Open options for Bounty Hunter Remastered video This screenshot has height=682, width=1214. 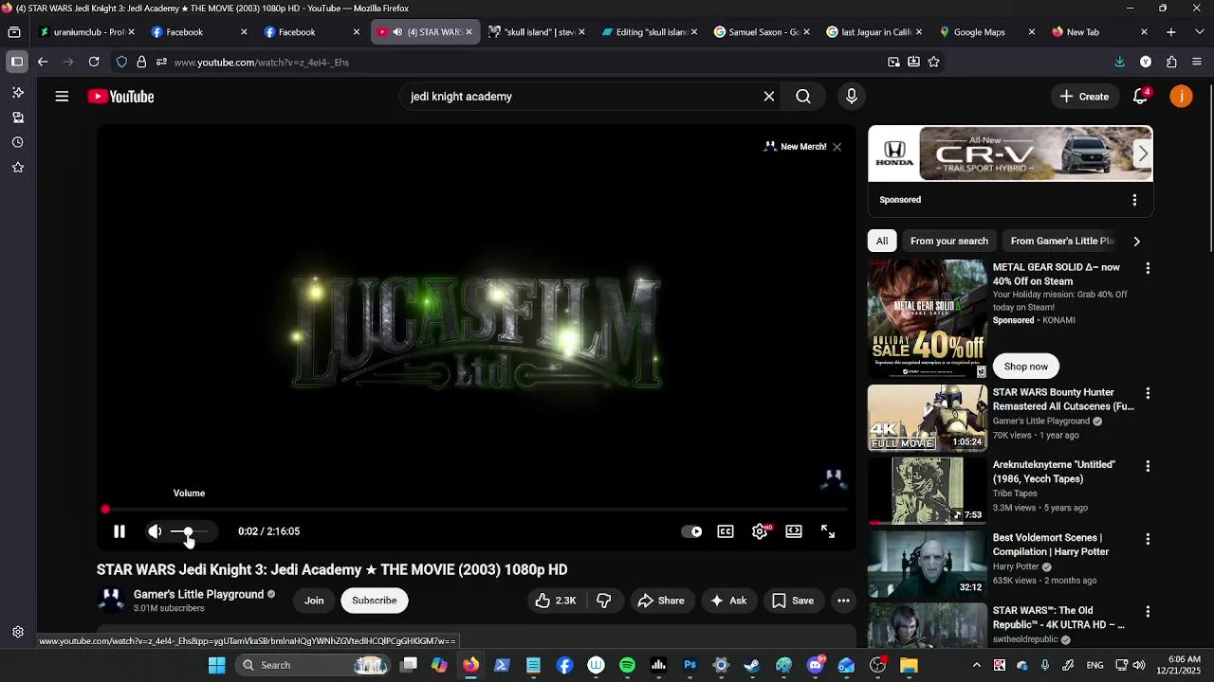(x=1148, y=393)
